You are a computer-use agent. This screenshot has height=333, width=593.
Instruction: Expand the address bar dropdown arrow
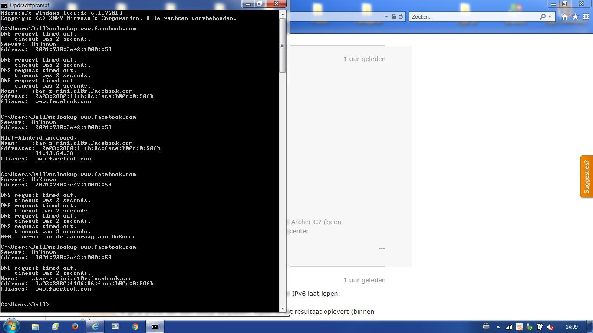[x=386, y=16]
